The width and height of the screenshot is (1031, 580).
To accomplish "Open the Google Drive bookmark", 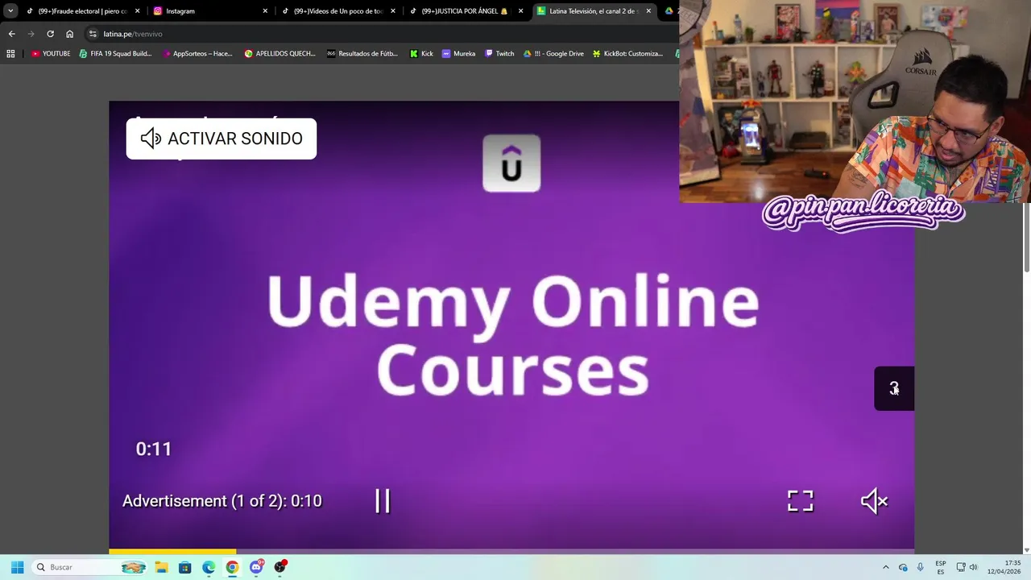I will pyautogui.click(x=553, y=53).
